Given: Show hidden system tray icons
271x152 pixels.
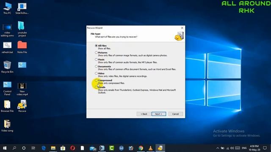Looking at the screenshot, I should pos(218,148).
